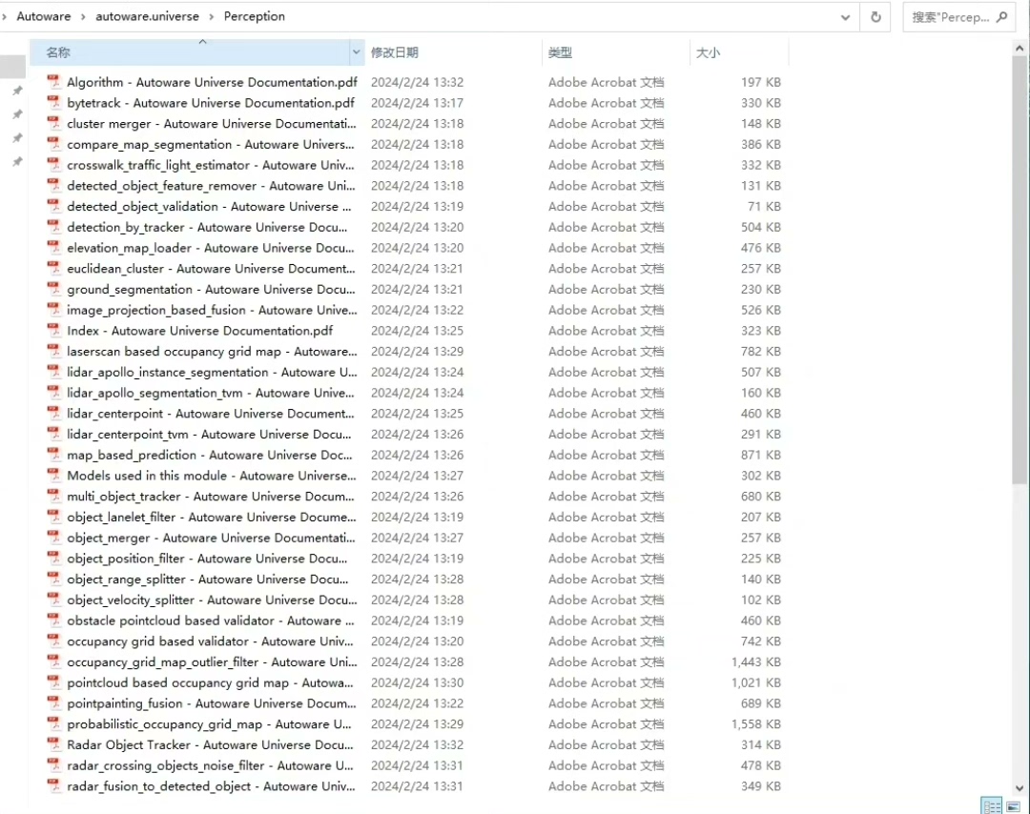Click autoware.universe in the breadcrumb path
The height and width of the screenshot is (814, 1030).
(147, 16)
